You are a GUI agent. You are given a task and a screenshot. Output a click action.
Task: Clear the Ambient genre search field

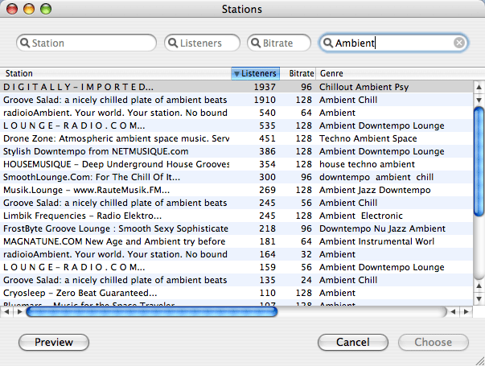(x=459, y=43)
